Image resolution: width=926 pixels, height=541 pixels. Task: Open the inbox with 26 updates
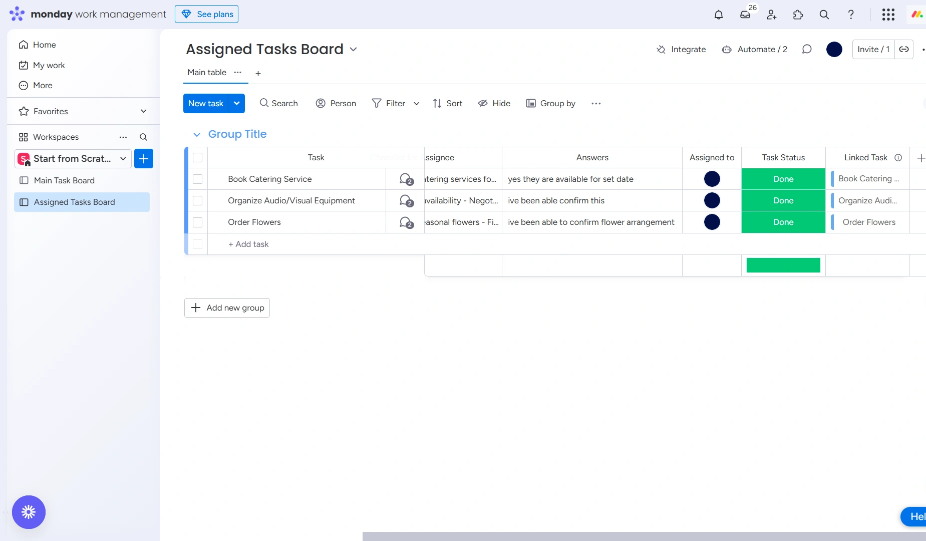tap(745, 15)
